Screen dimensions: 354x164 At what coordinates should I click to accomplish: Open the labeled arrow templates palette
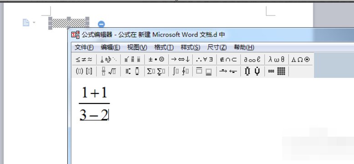point(228,72)
